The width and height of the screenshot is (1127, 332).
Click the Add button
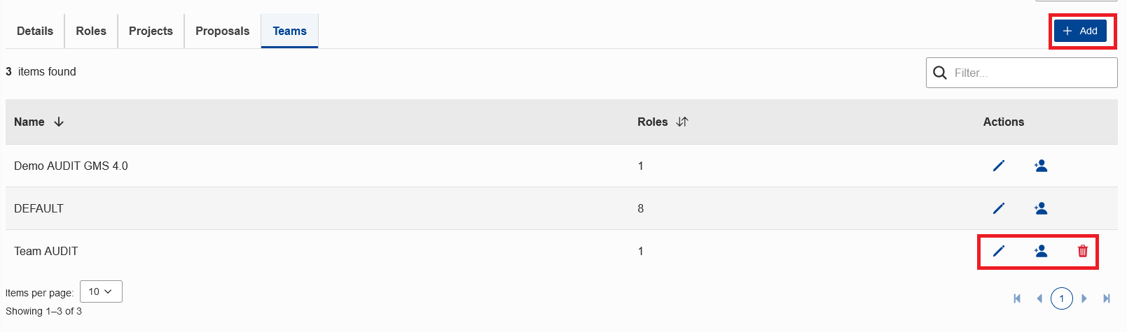[1080, 31]
